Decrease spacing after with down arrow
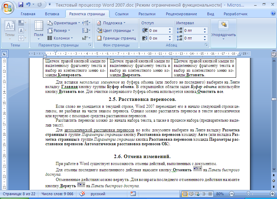This screenshot has height=199, width=277. [205, 40]
